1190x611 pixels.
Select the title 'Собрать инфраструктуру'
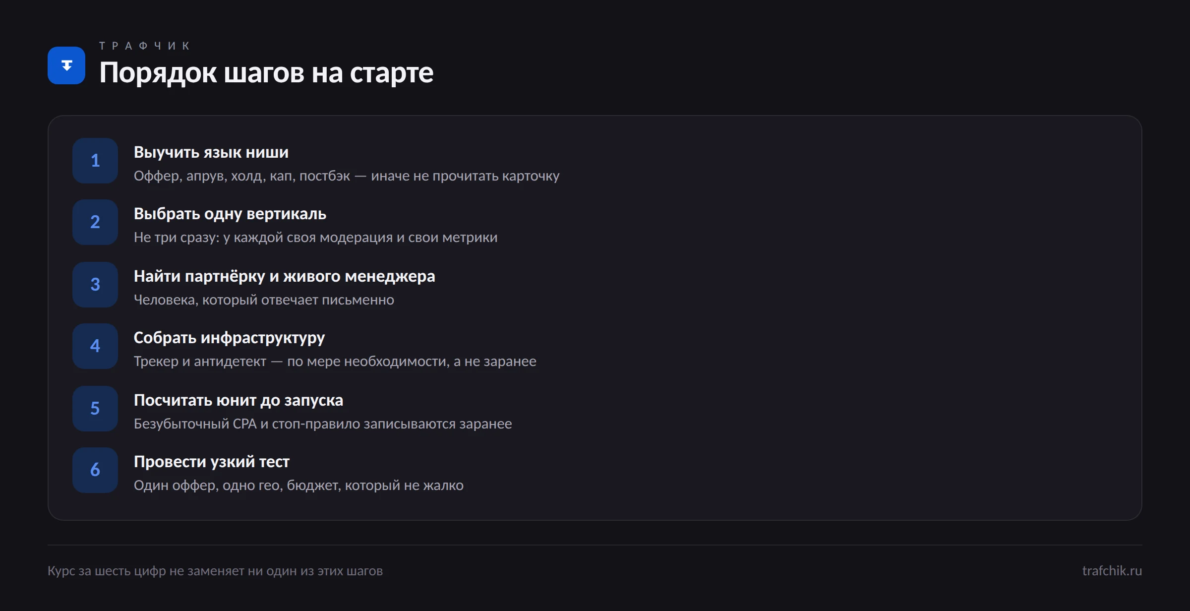coord(229,338)
